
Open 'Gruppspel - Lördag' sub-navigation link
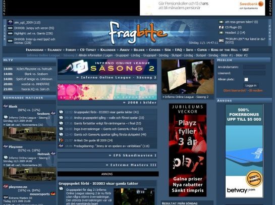pyautogui.click(x=128, y=55)
